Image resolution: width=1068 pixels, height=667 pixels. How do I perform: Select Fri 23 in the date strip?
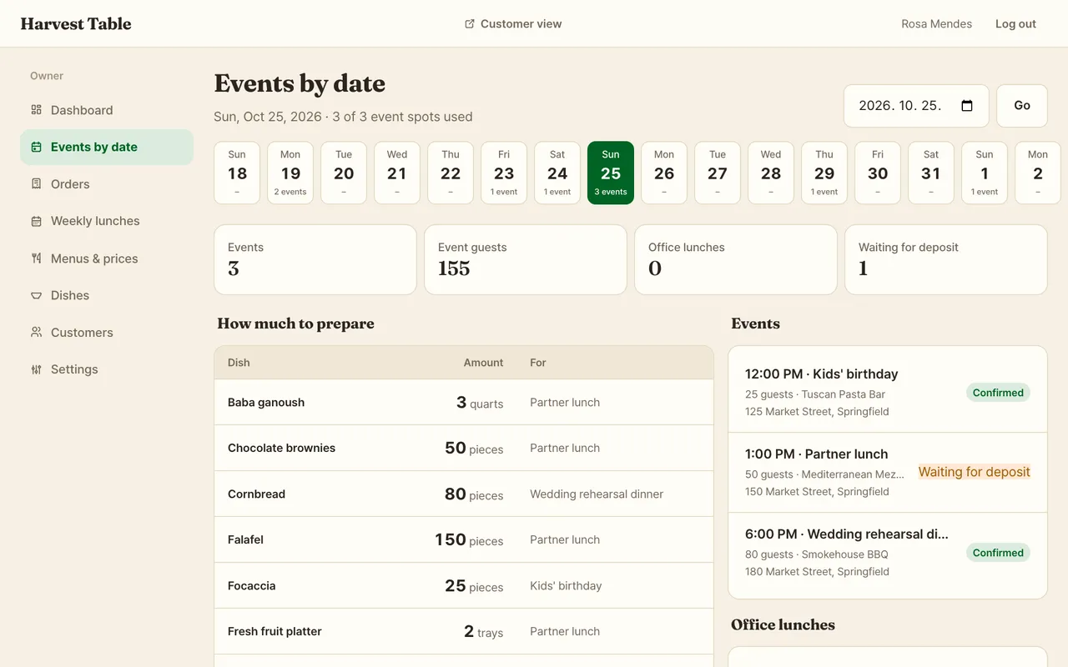[504, 173]
